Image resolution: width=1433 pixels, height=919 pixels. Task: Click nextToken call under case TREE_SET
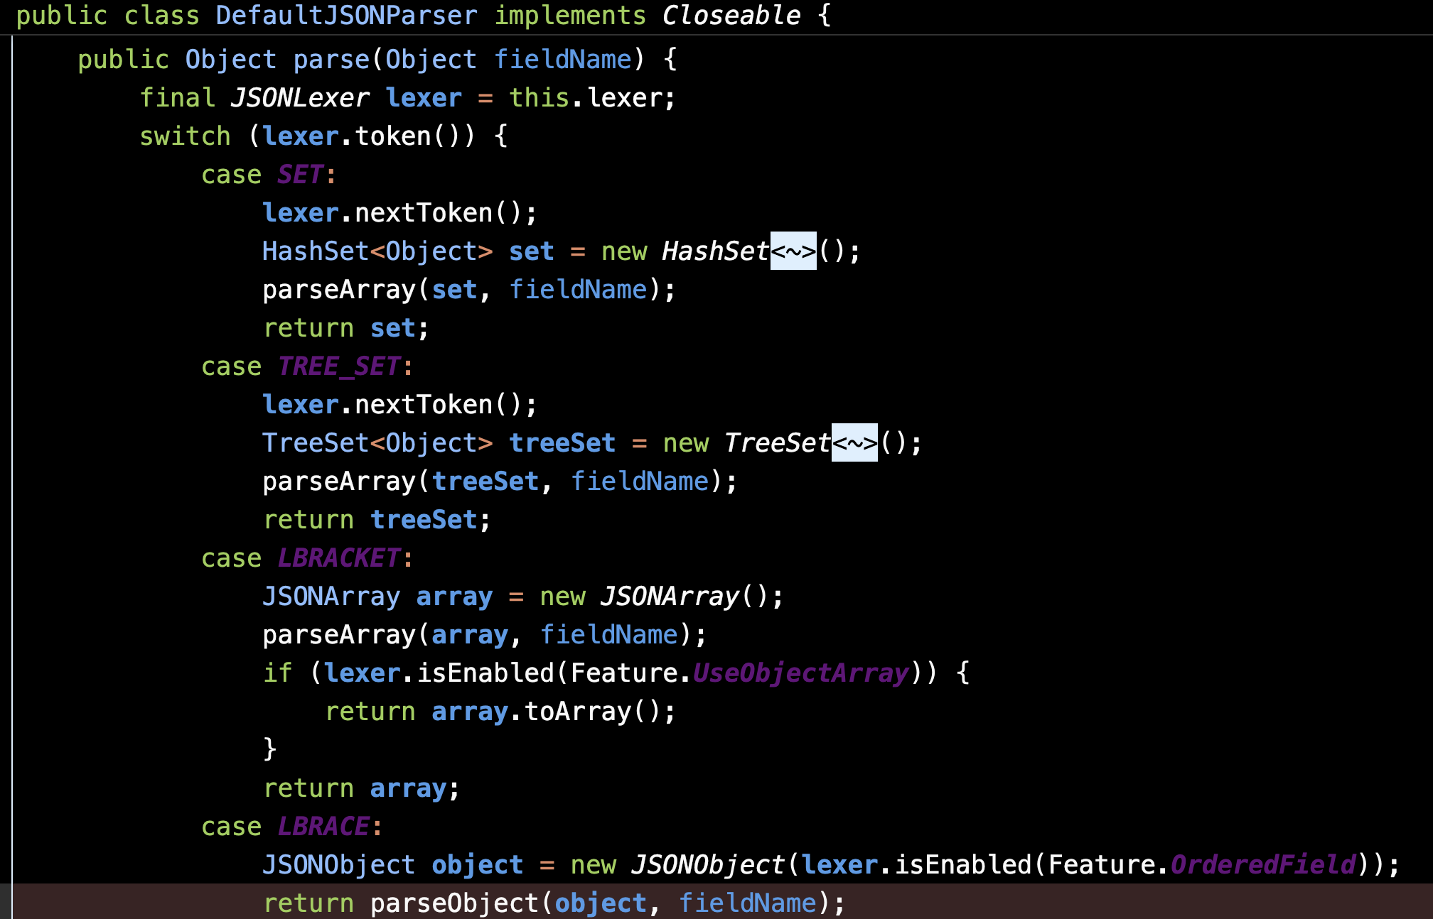(424, 405)
